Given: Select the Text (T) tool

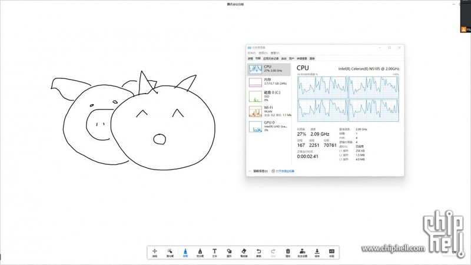Looking at the screenshot, I should coord(214,252).
